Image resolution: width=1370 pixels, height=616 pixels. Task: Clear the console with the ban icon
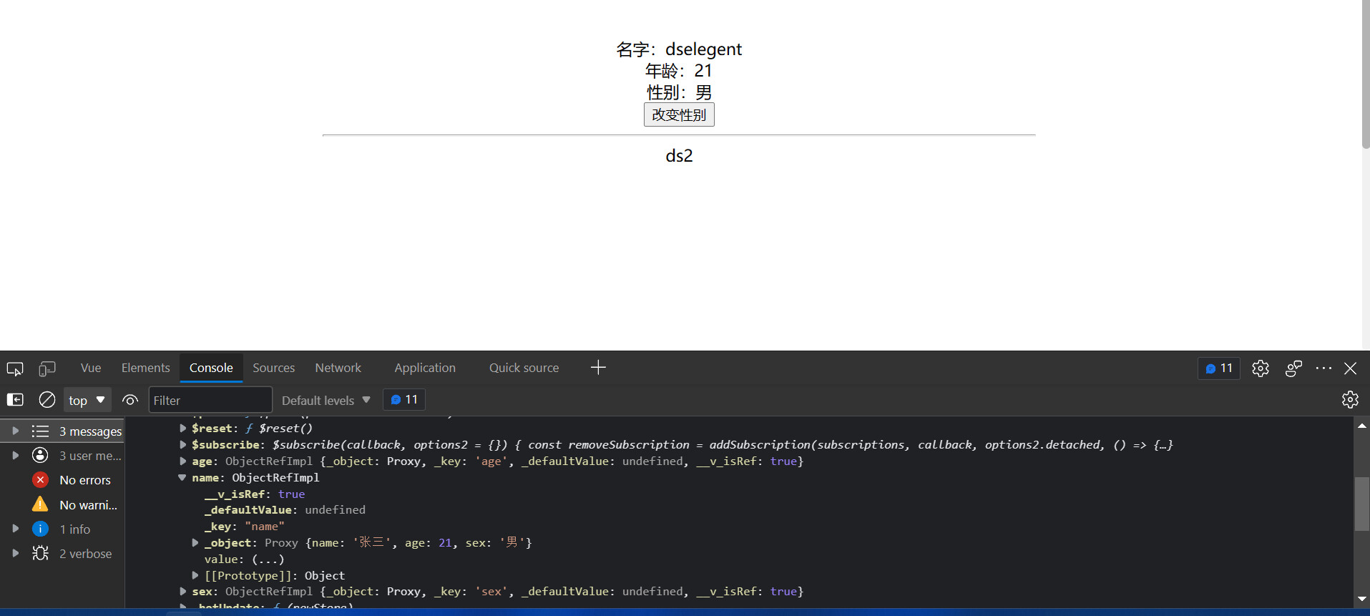[x=47, y=400]
